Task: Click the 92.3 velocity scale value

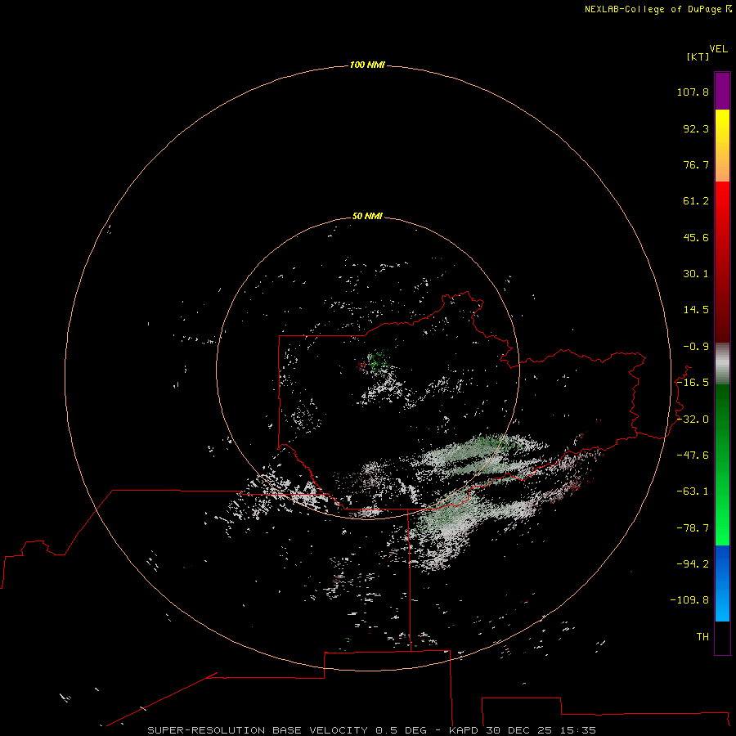Action: 696,128
